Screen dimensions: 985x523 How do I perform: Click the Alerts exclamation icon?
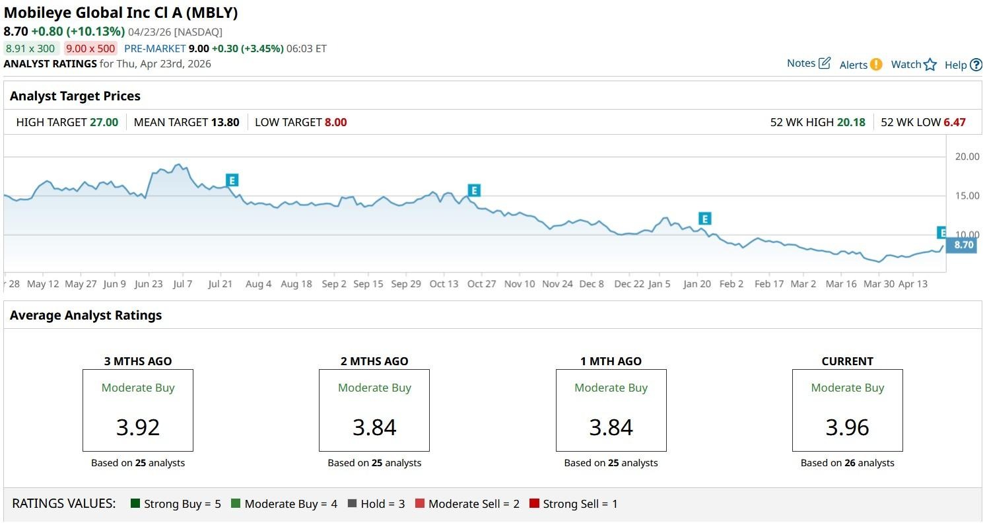[x=876, y=64]
